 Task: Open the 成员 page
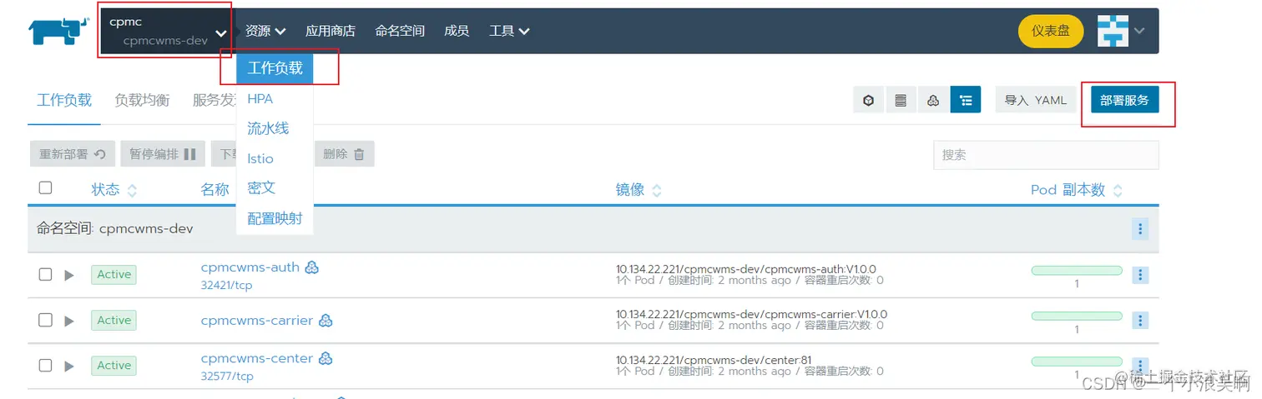pyautogui.click(x=457, y=31)
